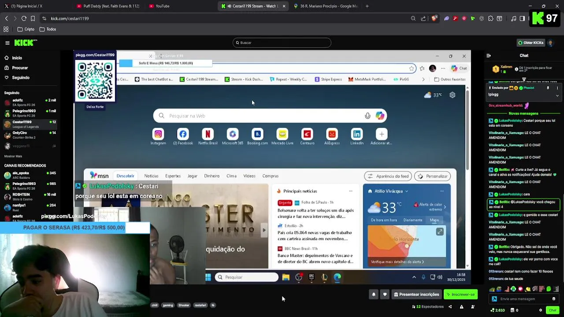
Task: Click the green Inscrever-se button
Action: coord(460,295)
